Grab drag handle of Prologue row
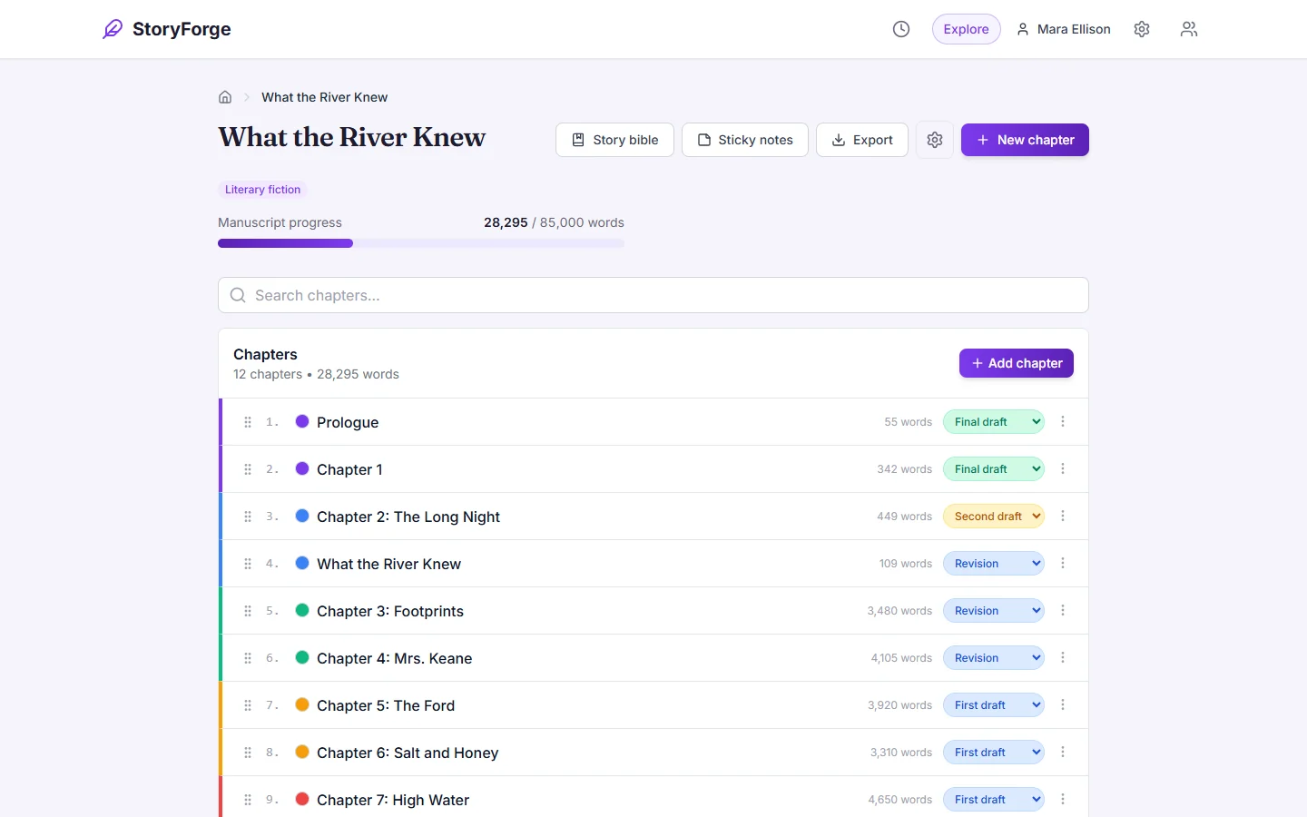1307x817 pixels. coord(248,422)
